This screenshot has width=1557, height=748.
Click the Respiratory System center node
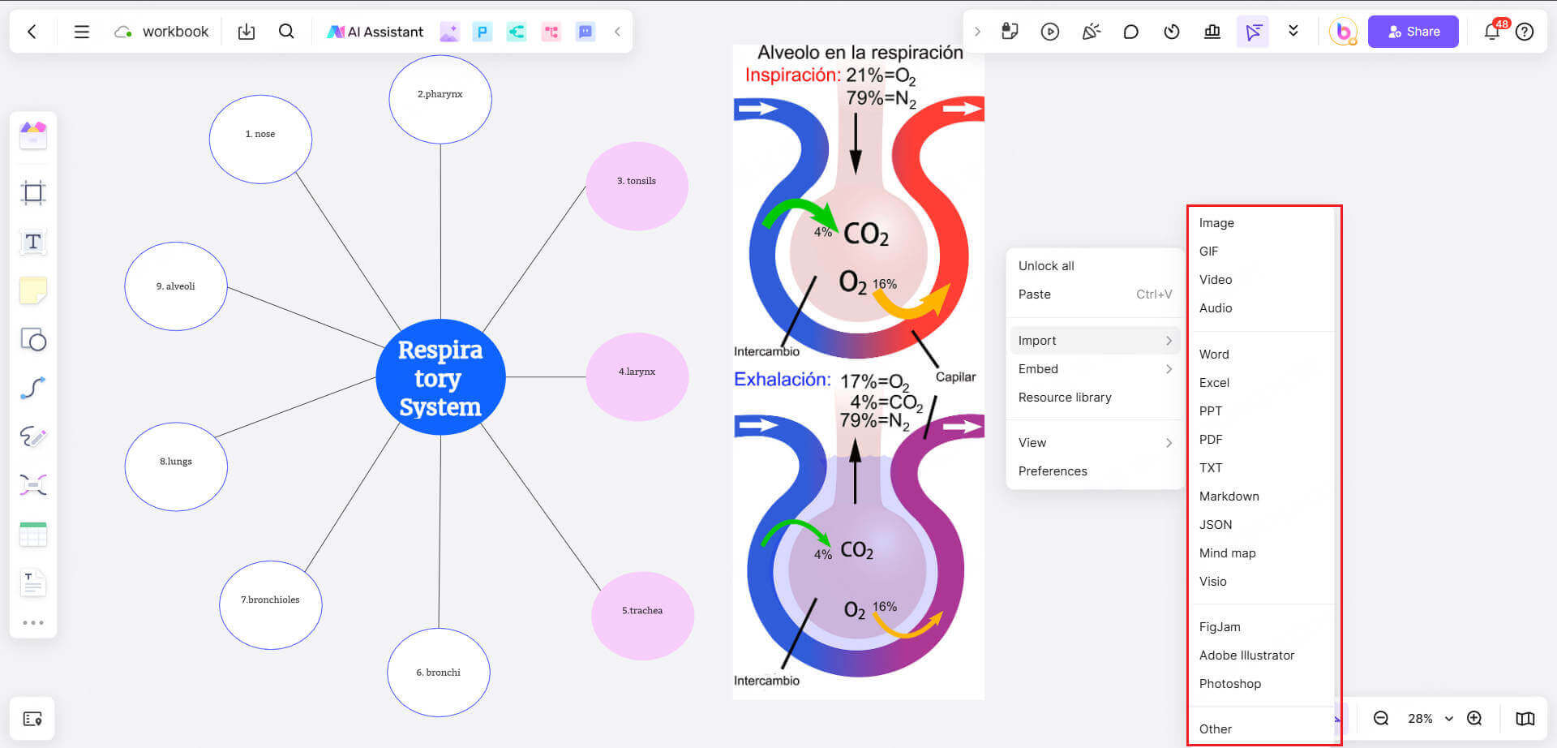[440, 377]
